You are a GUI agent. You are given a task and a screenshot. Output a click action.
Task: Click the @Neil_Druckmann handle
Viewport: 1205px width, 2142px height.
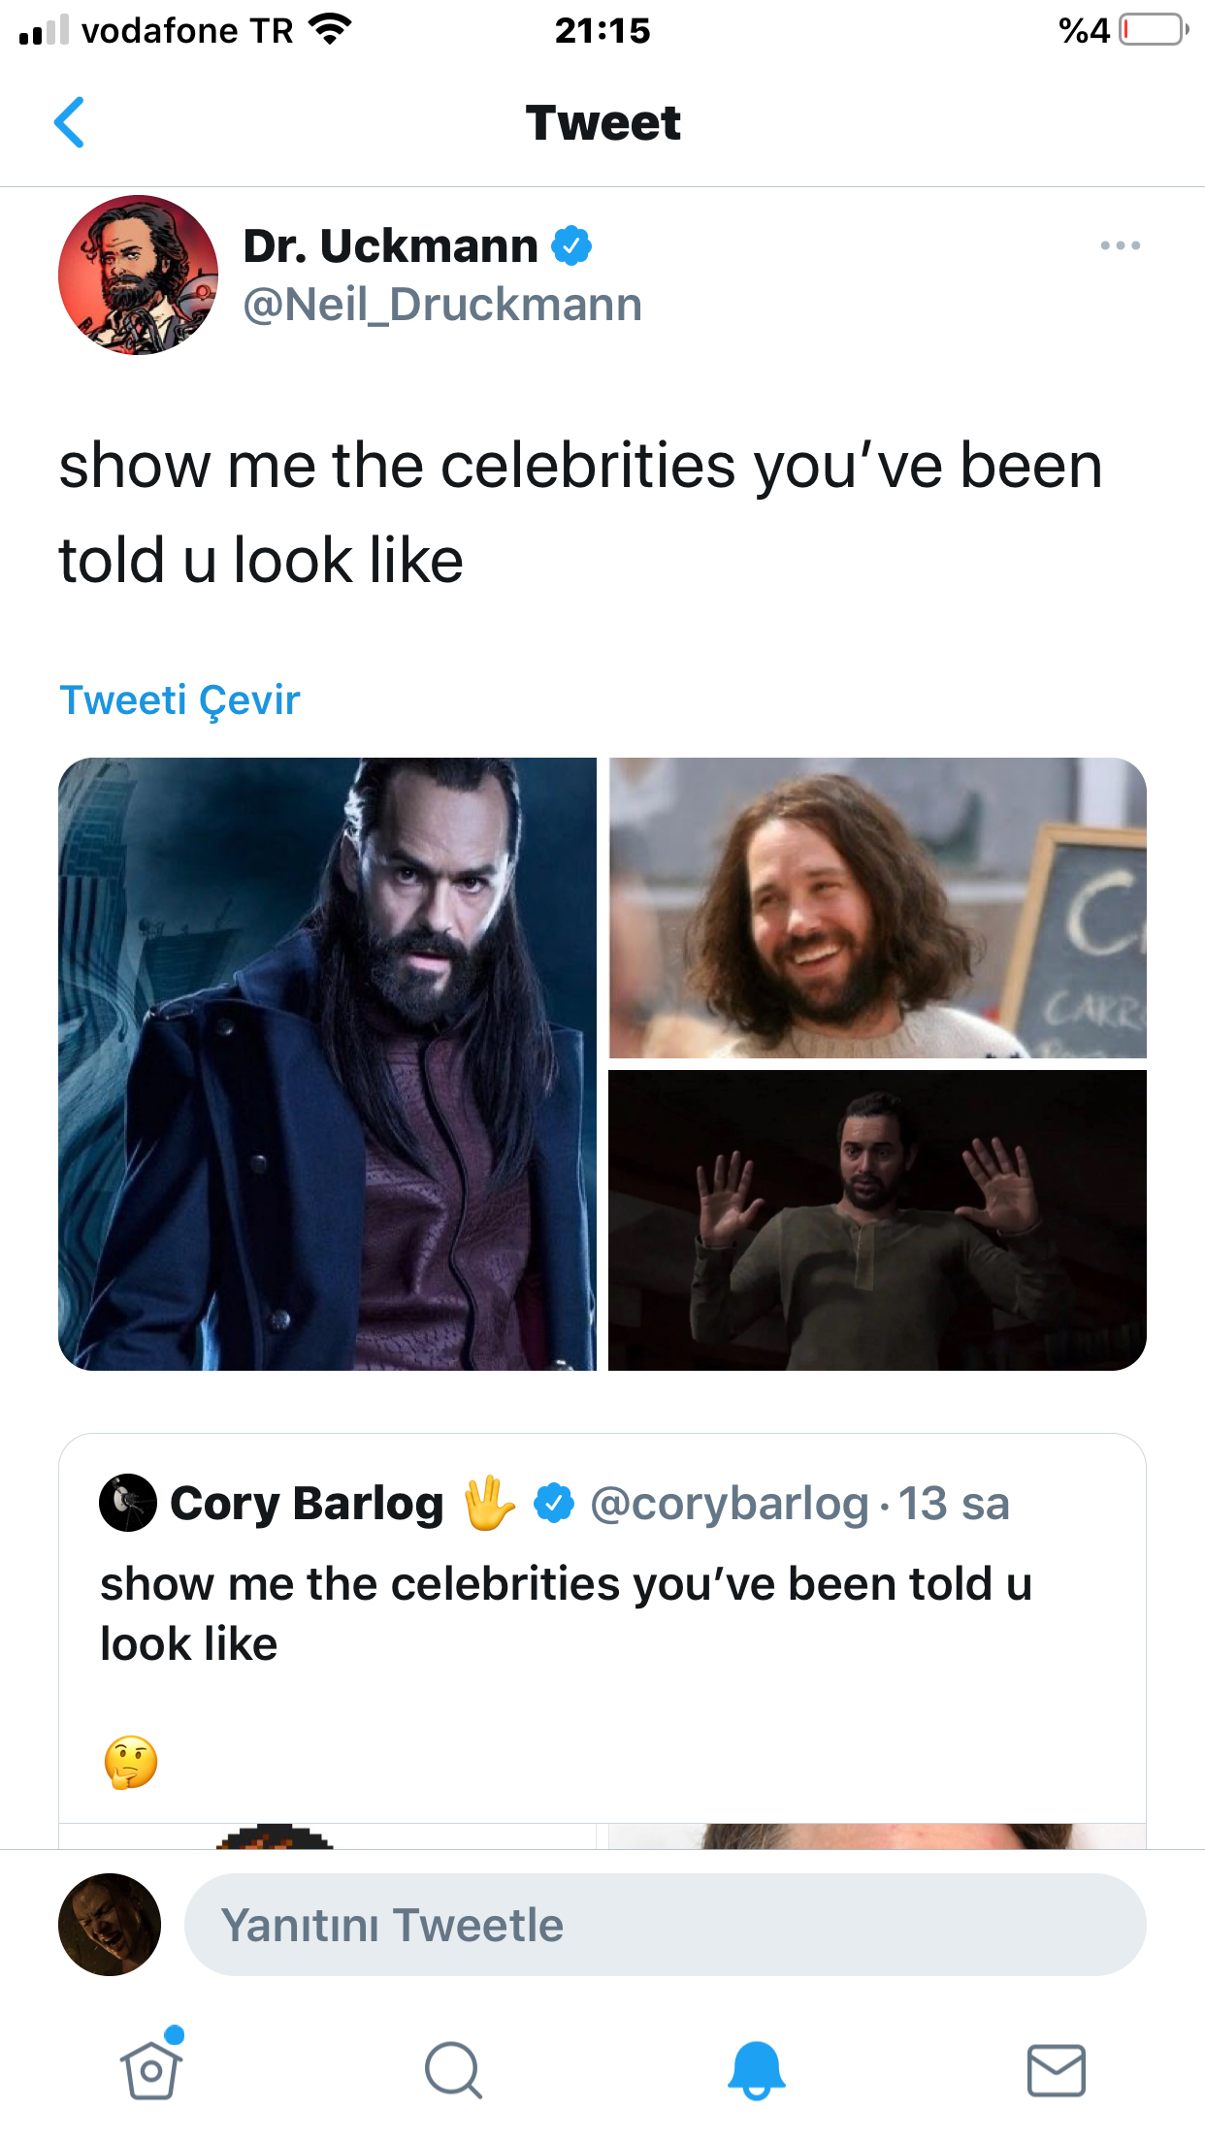[x=442, y=305]
